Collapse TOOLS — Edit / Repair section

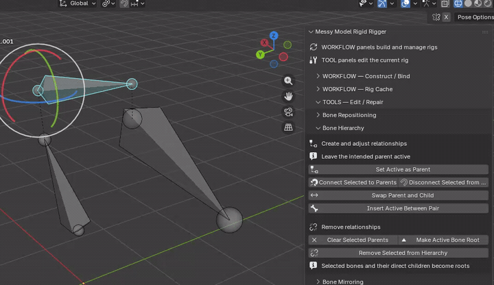(318, 102)
